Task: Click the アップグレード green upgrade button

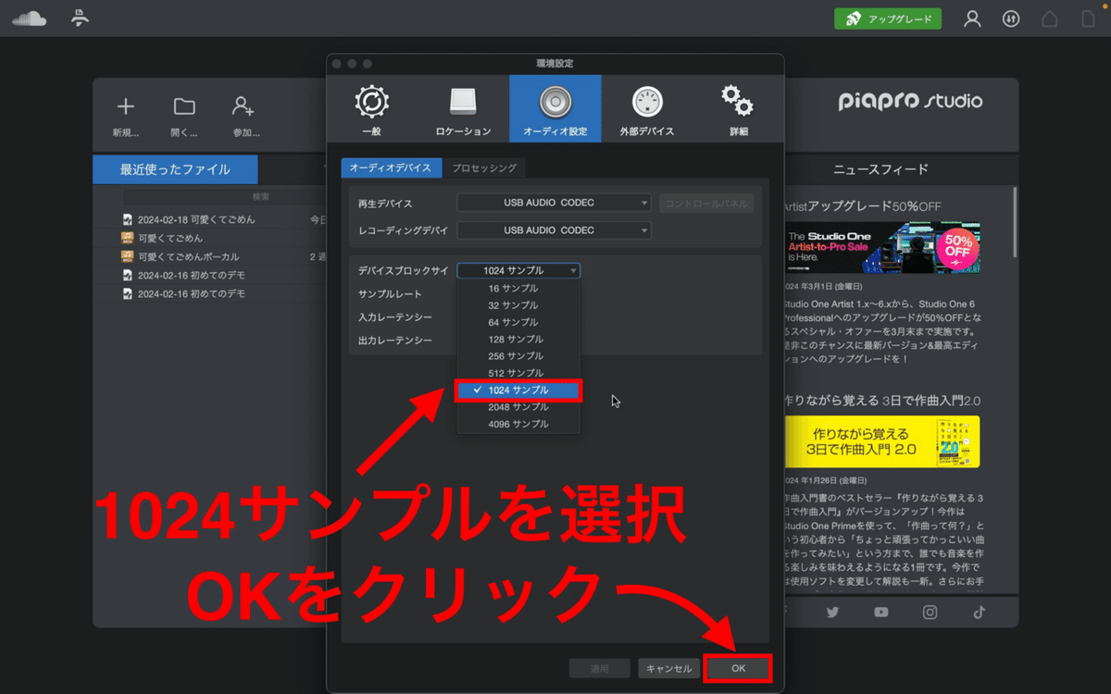Action: [x=888, y=19]
